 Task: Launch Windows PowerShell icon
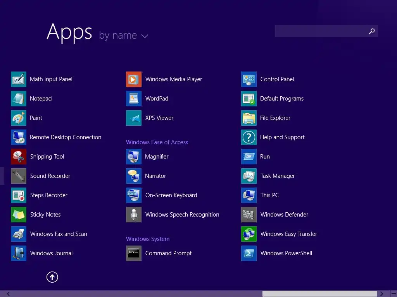(249, 253)
